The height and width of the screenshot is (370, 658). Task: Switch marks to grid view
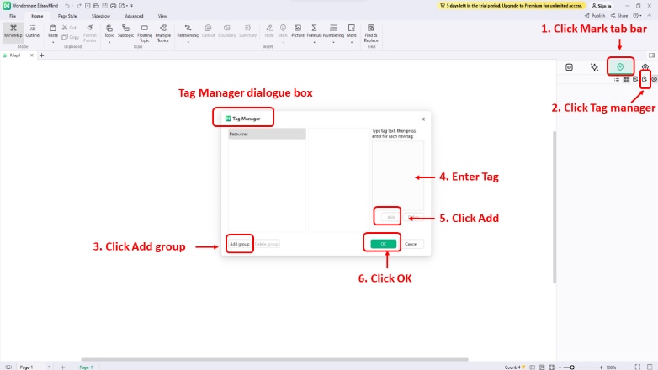(x=626, y=79)
